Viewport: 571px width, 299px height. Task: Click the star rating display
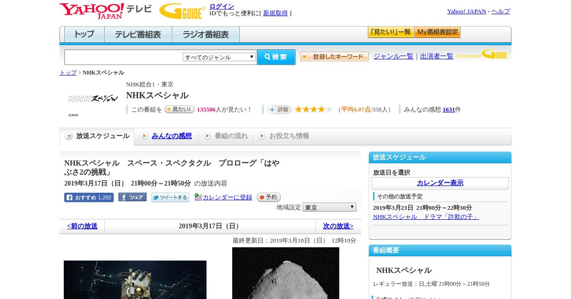[314, 109]
